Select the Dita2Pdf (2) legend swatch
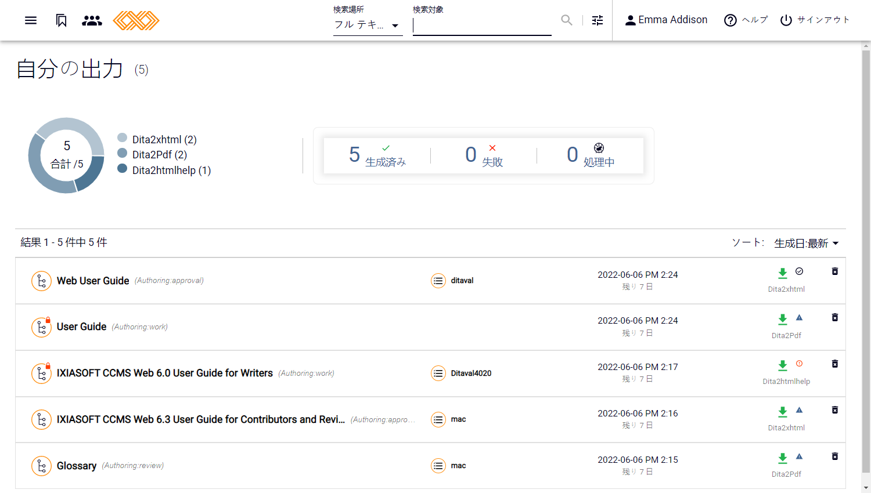The width and height of the screenshot is (871, 493). [122, 153]
